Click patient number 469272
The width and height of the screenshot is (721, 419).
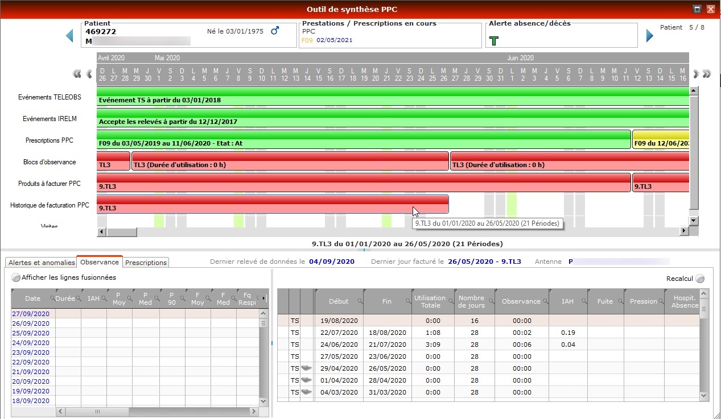click(x=101, y=32)
